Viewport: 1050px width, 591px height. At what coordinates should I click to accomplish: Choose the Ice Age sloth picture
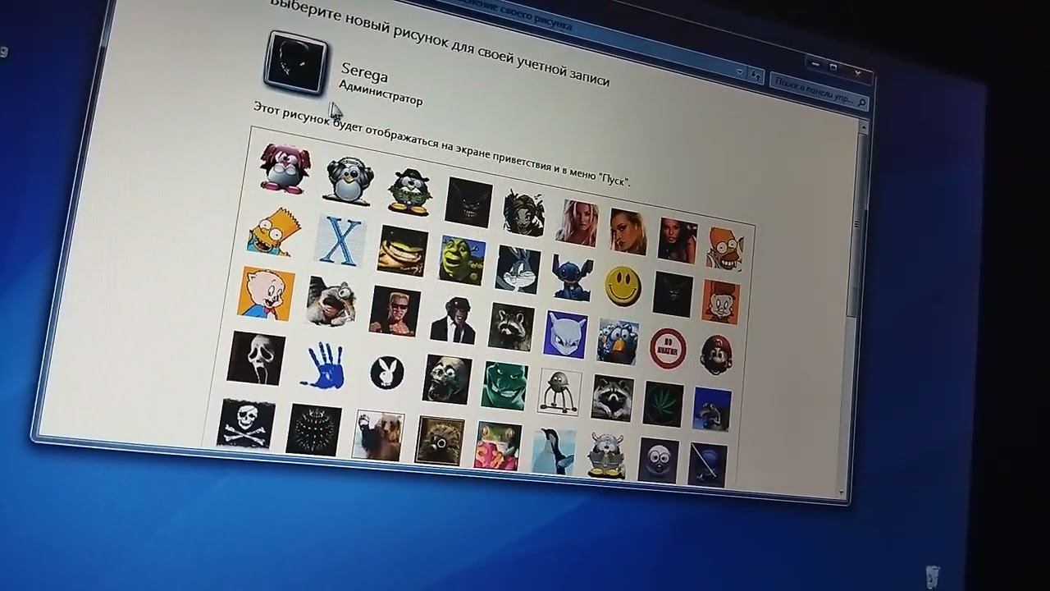(x=331, y=301)
